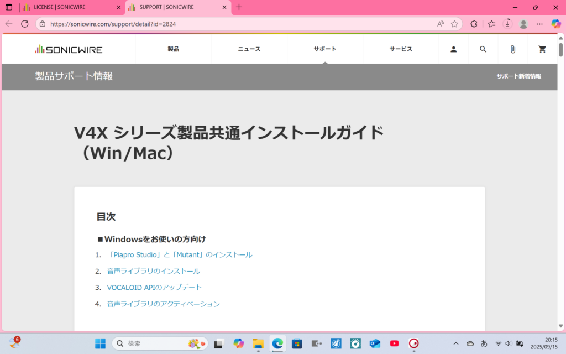Expand the 製品 navigation menu

click(x=173, y=49)
